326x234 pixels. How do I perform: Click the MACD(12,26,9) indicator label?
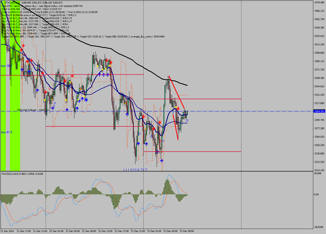pos(22,174)
